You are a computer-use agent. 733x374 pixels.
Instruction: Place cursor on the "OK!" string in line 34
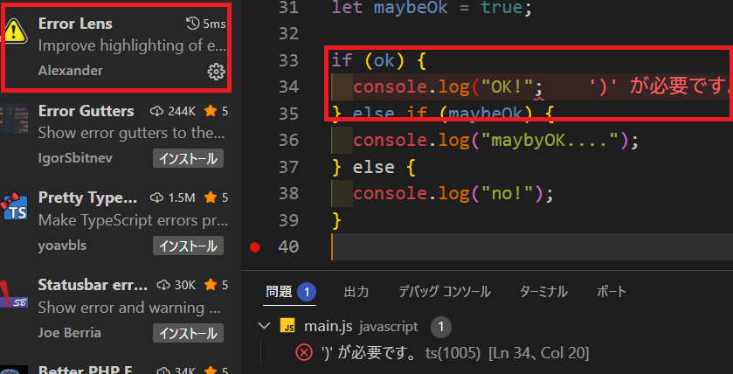[x=508, y=87]
